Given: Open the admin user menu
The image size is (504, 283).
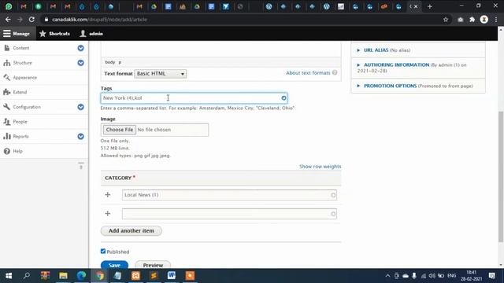Looking at the screenshot, I should pyautogui.click(x=91, y=34).
